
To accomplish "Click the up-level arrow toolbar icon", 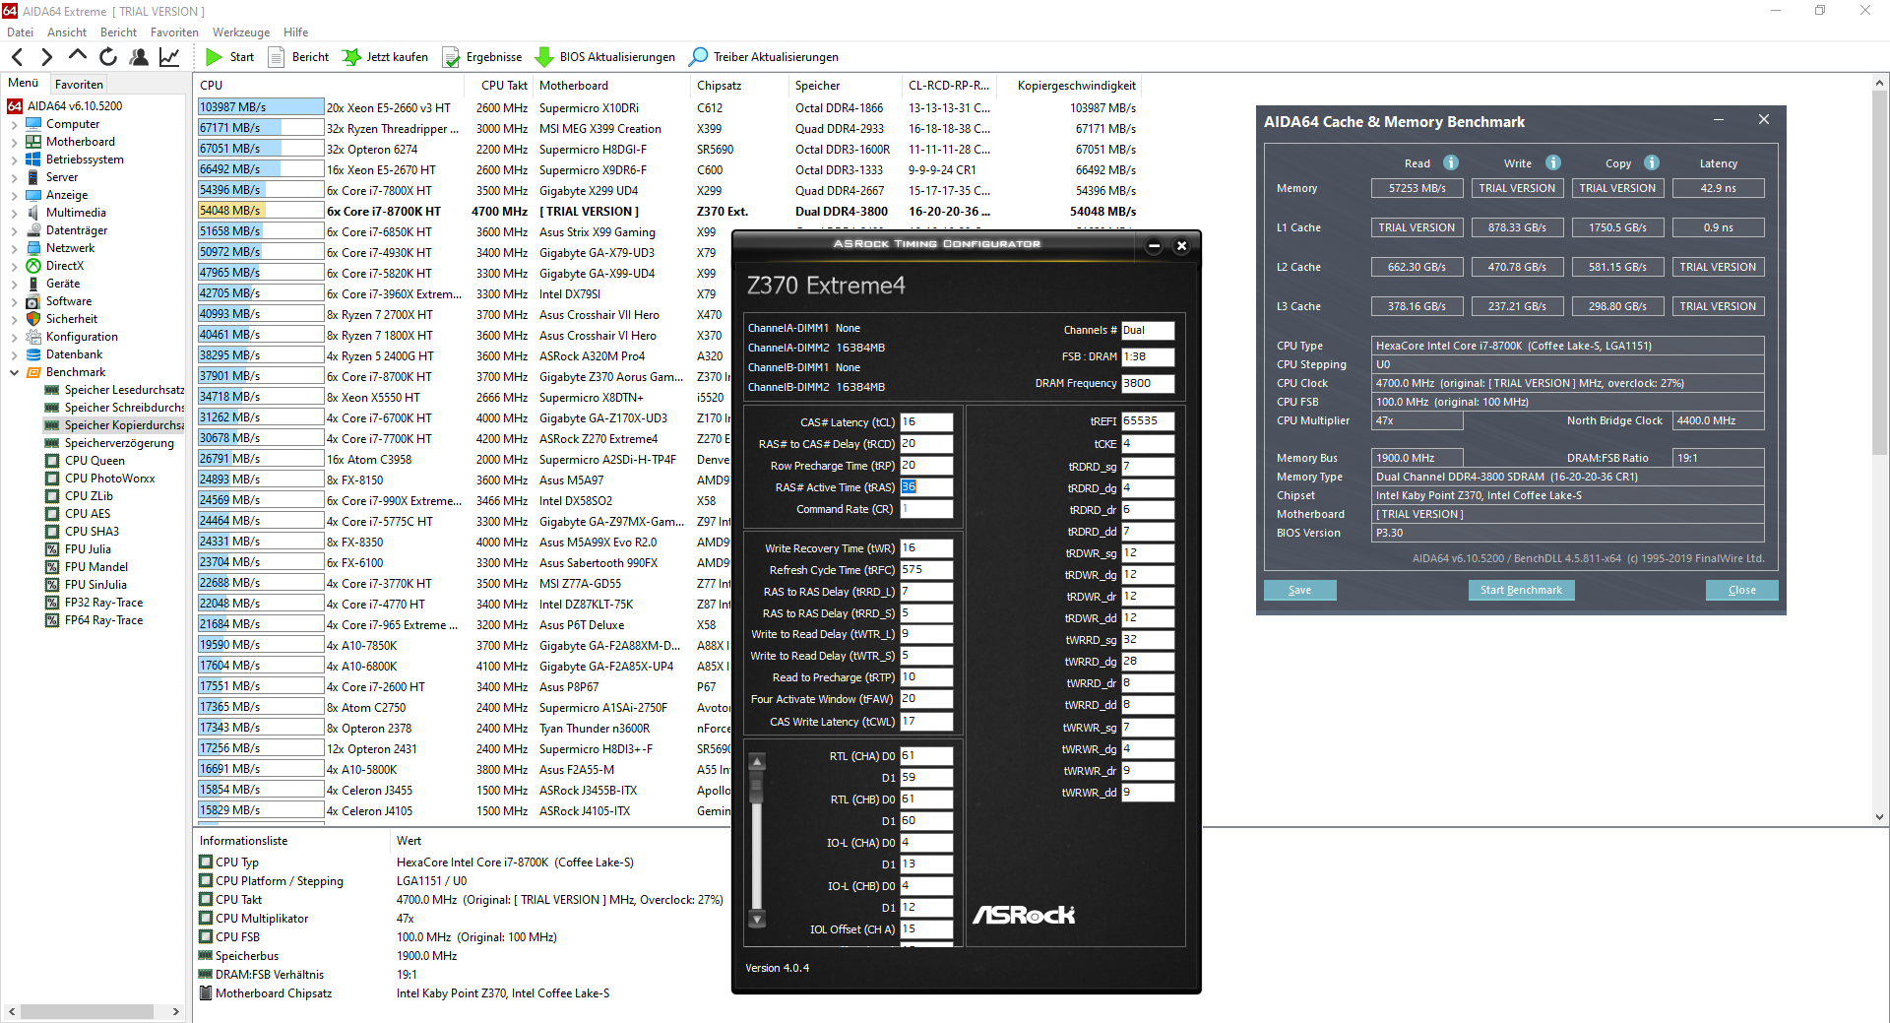I will point(78,56).
